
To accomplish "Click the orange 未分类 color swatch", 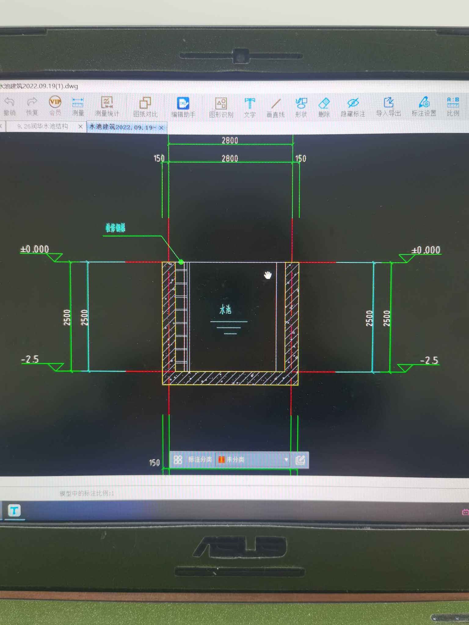I will coord(222,459).
